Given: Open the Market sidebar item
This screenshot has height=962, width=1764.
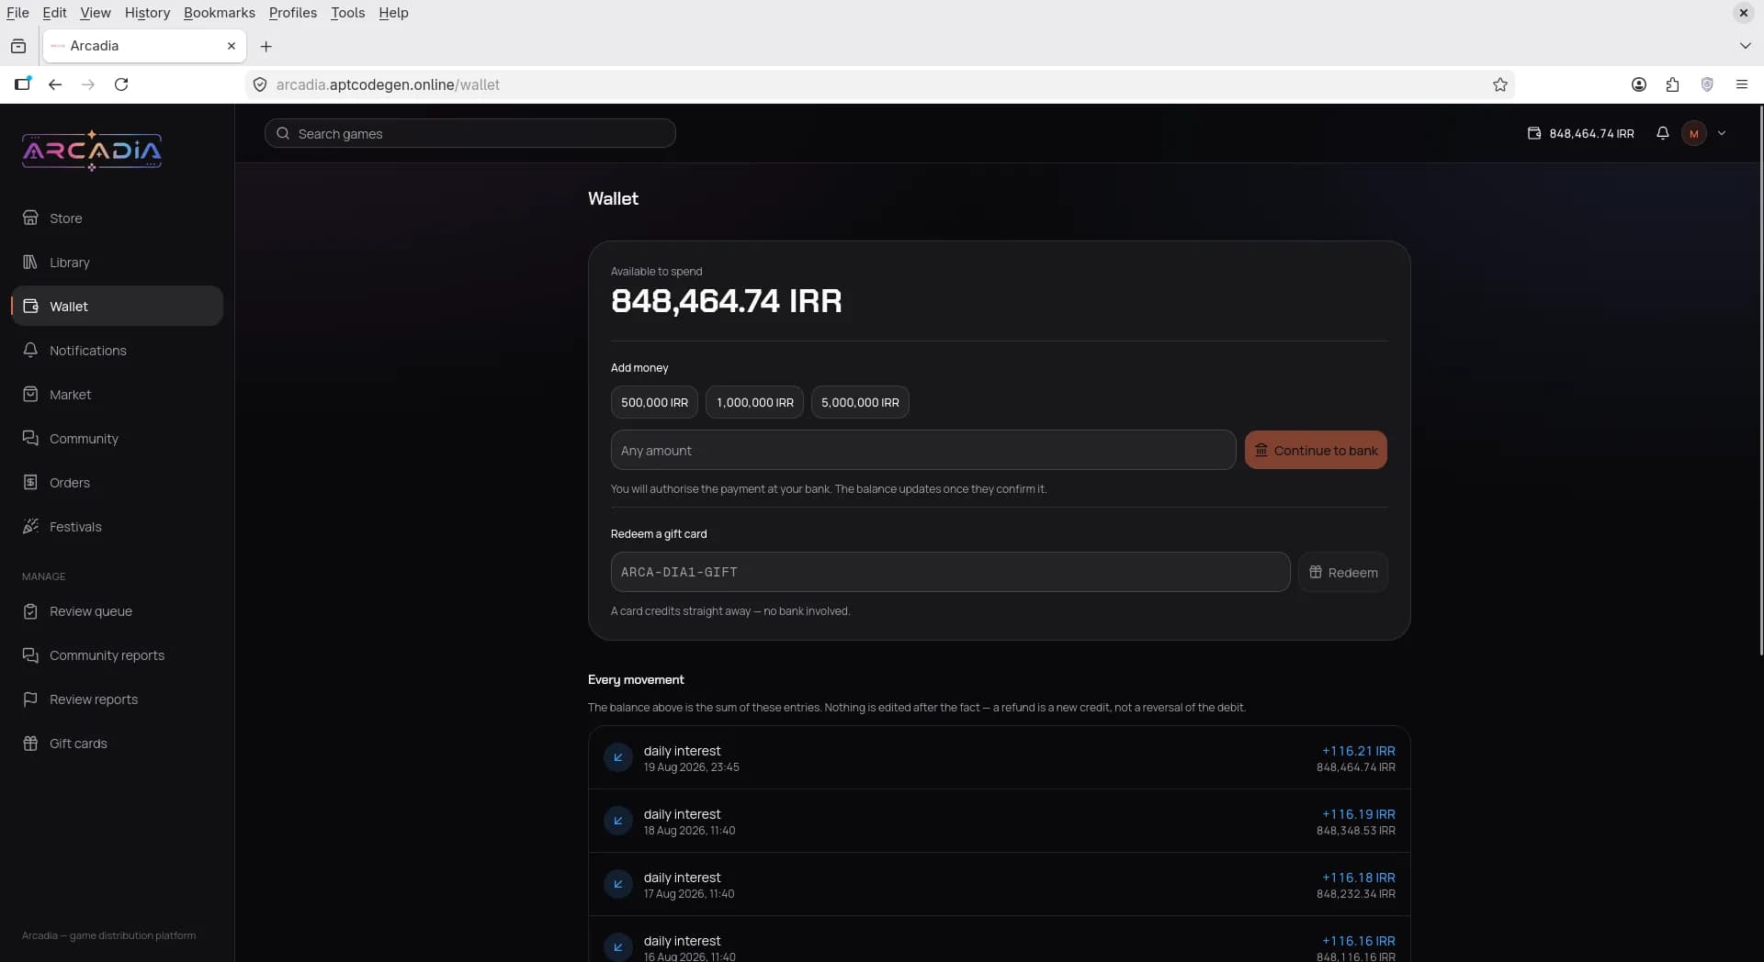Looking at the screenshot, I should click(117, 395).
